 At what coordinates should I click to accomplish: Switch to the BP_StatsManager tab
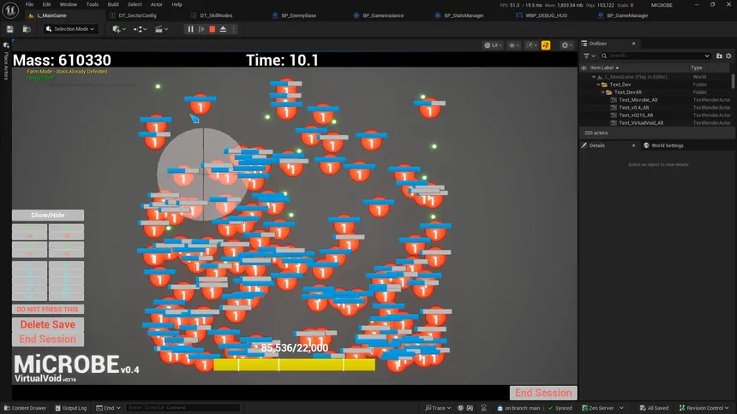click(x=464, y=15)
